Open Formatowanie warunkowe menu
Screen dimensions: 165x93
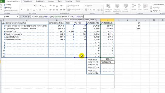click(x=108, y=8)
